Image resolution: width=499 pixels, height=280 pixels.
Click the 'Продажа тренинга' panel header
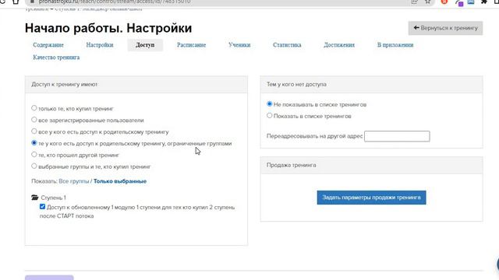[x=371, y=165]
